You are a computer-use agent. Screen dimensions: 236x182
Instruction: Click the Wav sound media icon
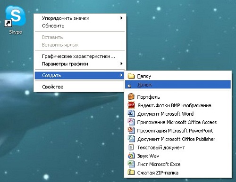(131, 156)
